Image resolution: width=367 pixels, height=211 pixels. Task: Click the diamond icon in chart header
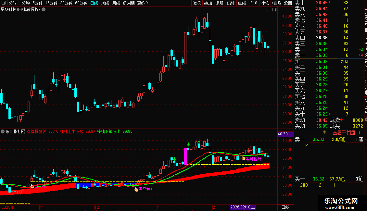[x=269, y=10]
